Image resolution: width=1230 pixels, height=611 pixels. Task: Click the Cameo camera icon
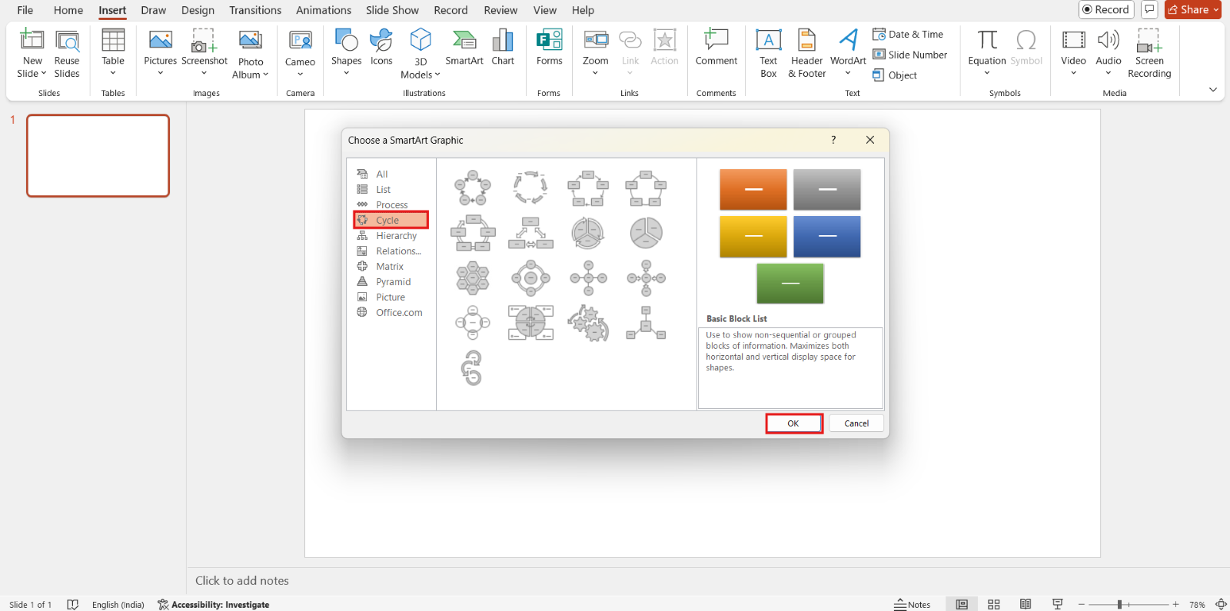pyautogui.click(x=300, y=39)
